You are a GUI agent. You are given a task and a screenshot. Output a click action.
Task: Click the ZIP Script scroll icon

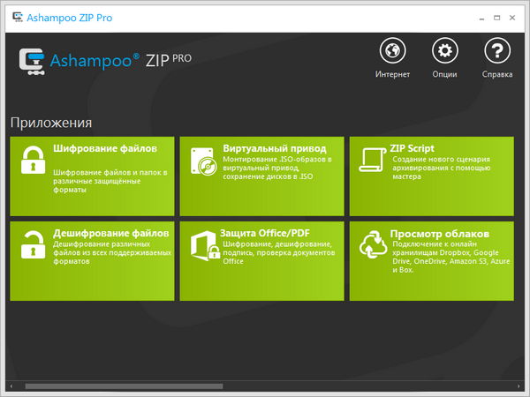tap(370, 161)
